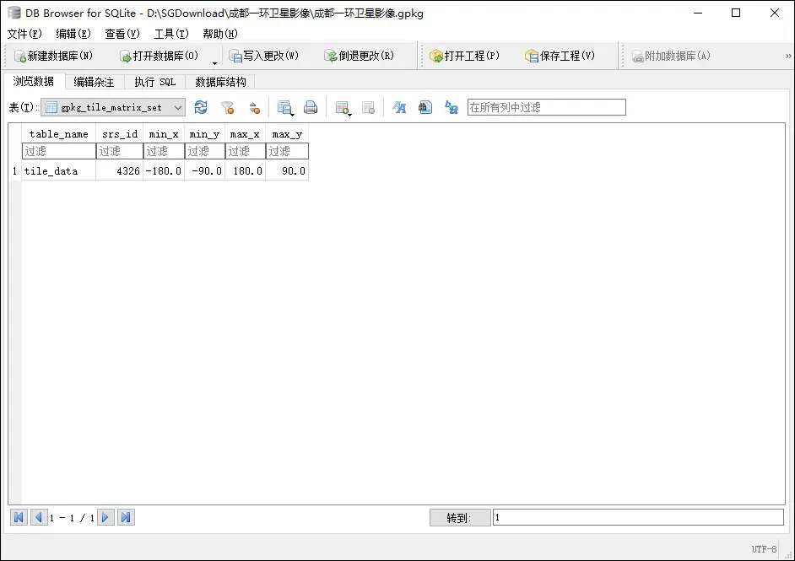Screen dimensions: 795x561
Task: Click the srs_id column header
Action: pos(120,134)
